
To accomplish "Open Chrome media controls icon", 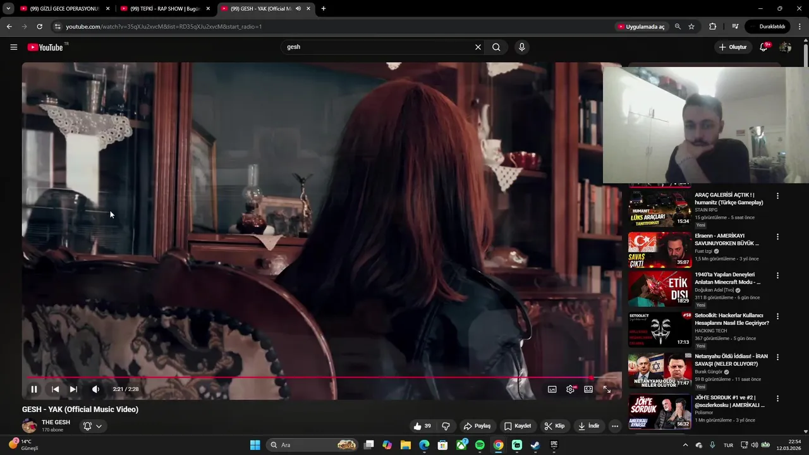I will [x=735, y=27].
